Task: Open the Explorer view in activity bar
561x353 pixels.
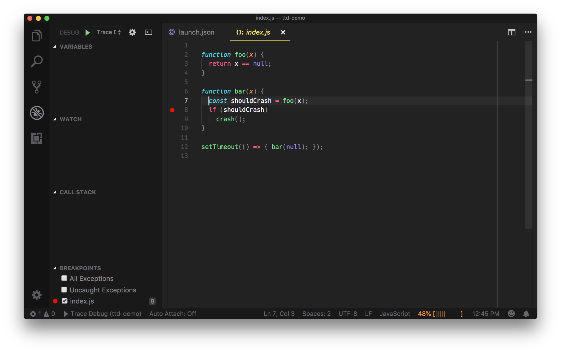Action: pos(37,36)
